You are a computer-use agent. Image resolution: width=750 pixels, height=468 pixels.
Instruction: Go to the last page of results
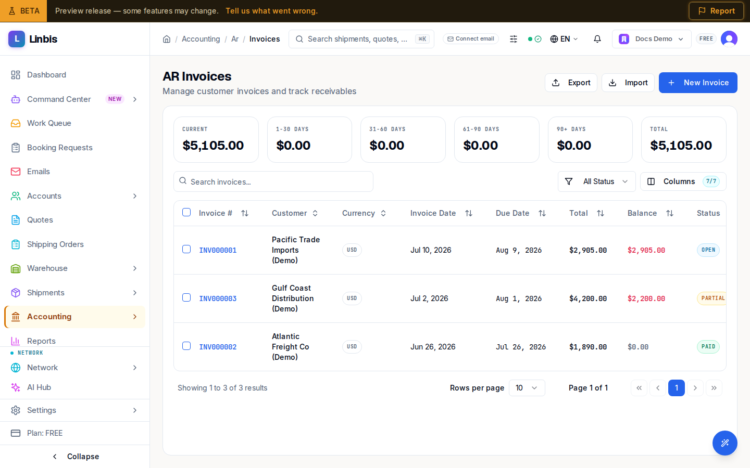[x=714, y=388]
